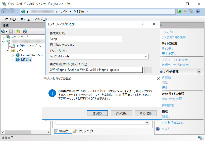This screenshot has width=205, height=141.
Task: Click the delete connection icon
Action: 25,31
